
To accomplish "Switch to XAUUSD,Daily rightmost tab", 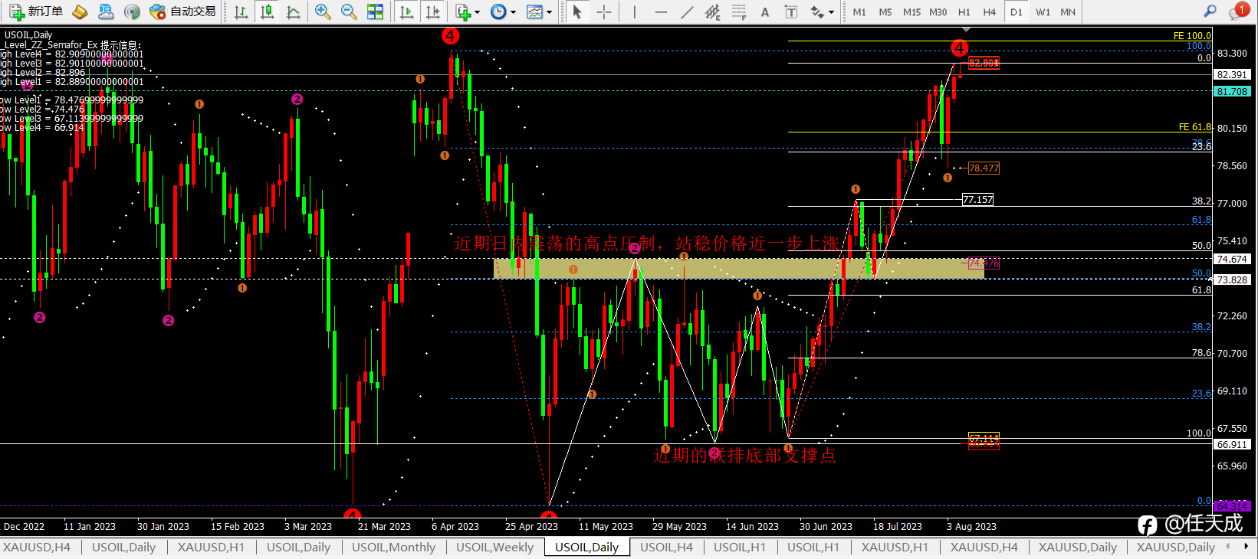I will (1175, 547).
